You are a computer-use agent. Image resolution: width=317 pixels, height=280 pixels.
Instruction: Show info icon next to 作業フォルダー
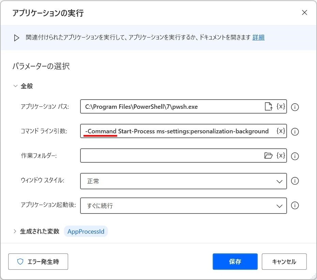click(295, 156)
